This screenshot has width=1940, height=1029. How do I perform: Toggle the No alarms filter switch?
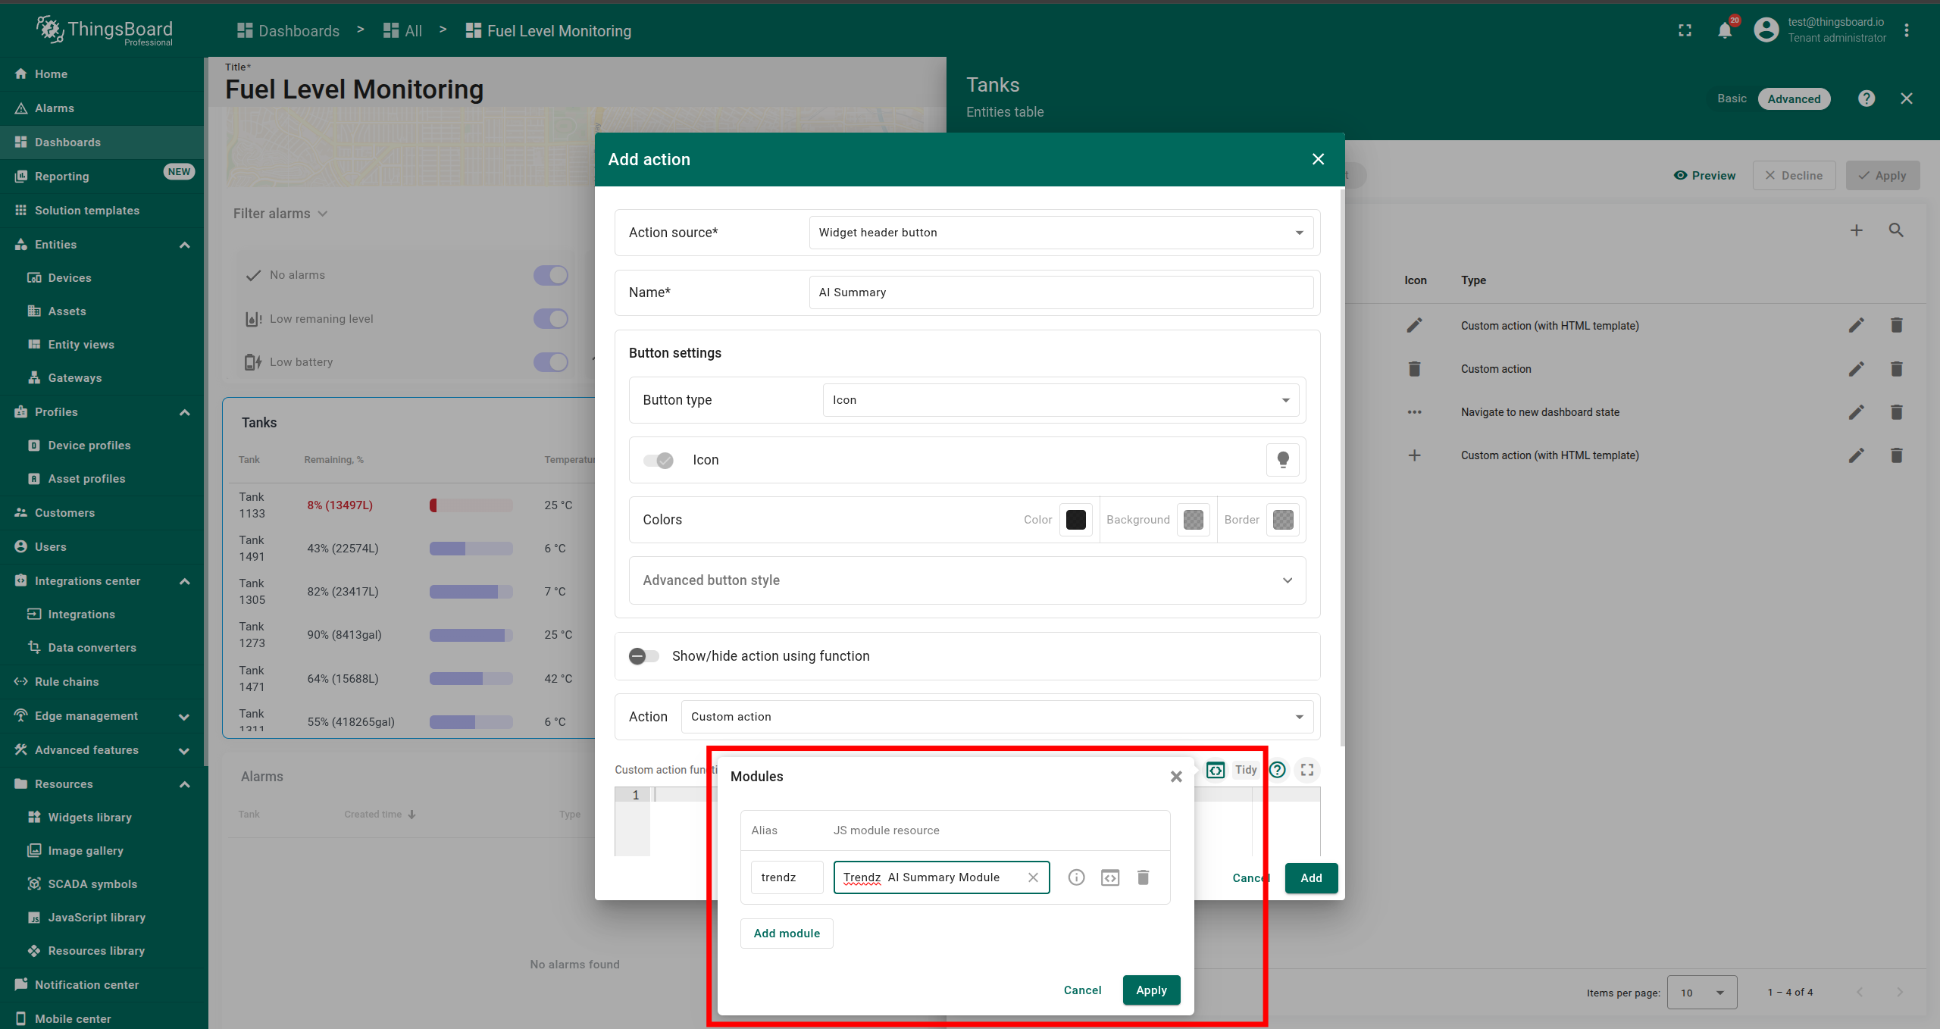point(551,275)
